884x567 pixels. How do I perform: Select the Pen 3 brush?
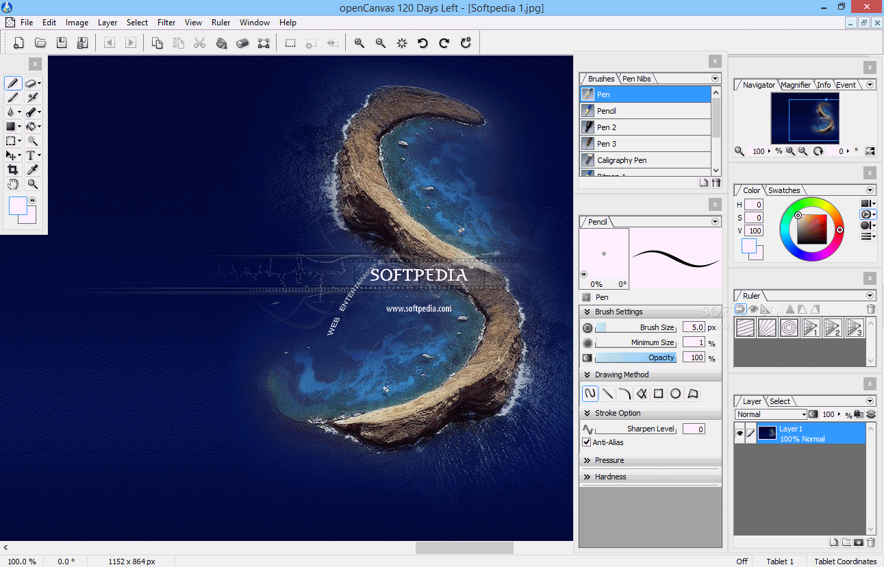[x=646, y=144]
